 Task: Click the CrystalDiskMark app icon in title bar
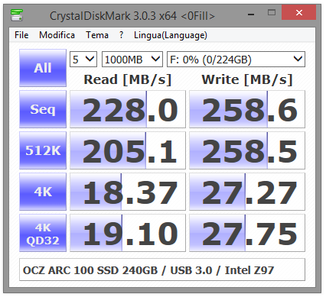pos(17,15)
